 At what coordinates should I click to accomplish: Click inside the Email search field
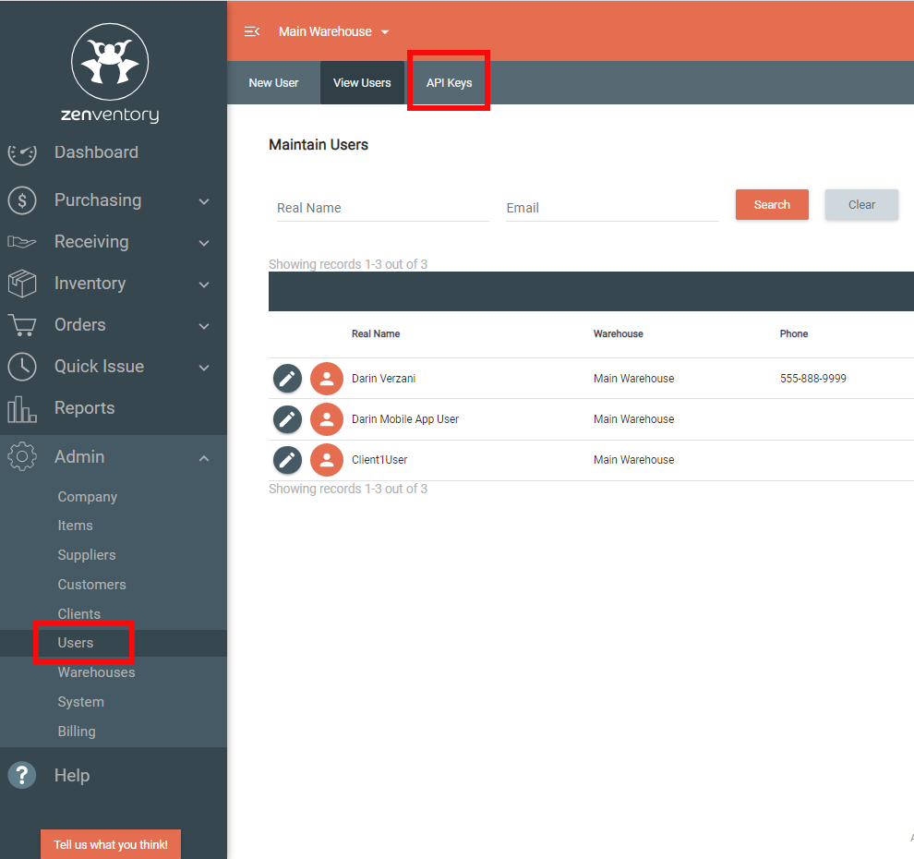pos(611,208)
